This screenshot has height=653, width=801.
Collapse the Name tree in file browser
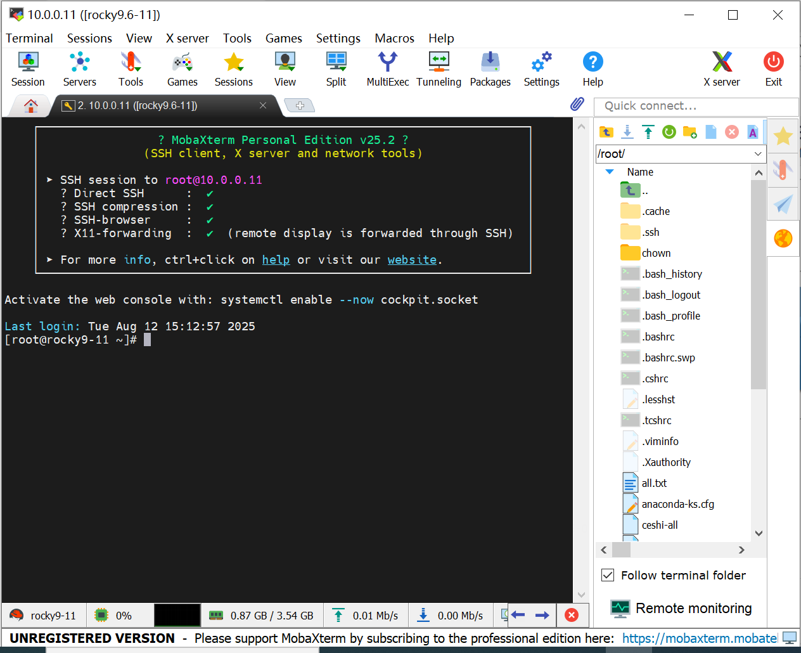pos(610,172)
